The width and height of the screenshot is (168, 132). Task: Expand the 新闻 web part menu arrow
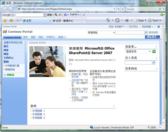[x=114, y=106]
